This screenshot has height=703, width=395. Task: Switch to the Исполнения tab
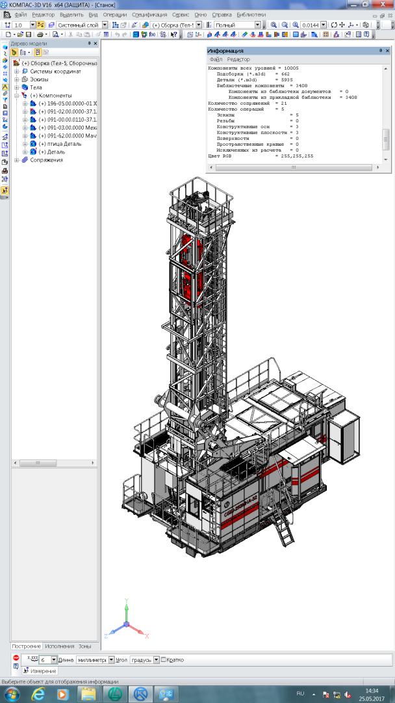pos(60,646)
